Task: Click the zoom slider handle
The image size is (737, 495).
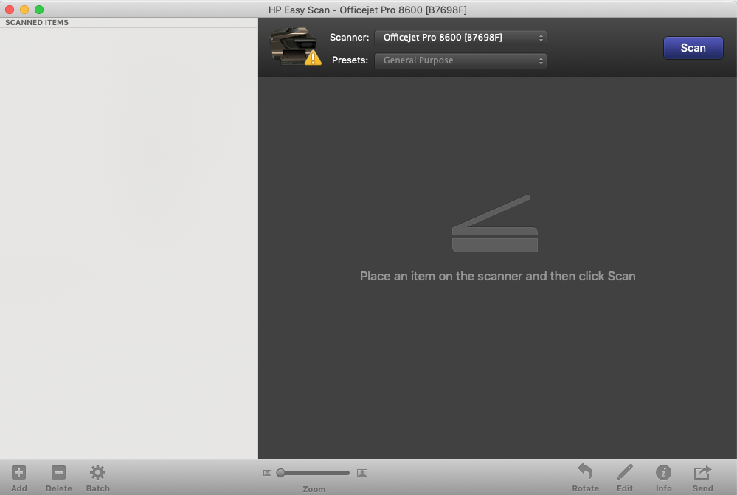Action: coord(280,473)
